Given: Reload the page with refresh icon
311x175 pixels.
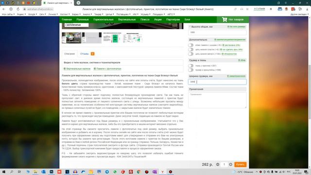Looking at the screenshot, I should tap(18, 9).
